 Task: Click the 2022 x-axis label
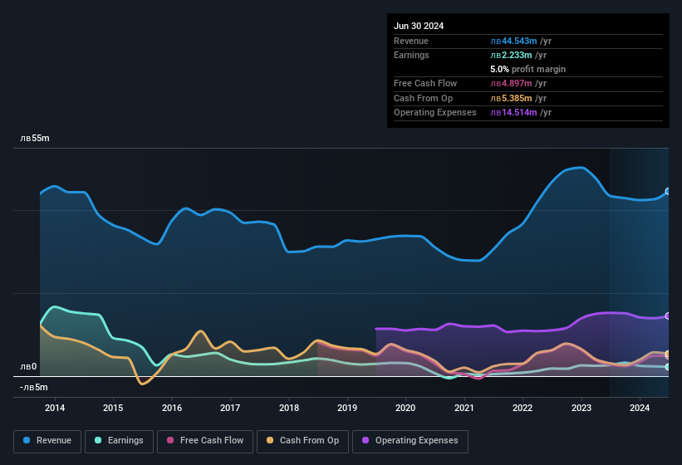point(523,408)
